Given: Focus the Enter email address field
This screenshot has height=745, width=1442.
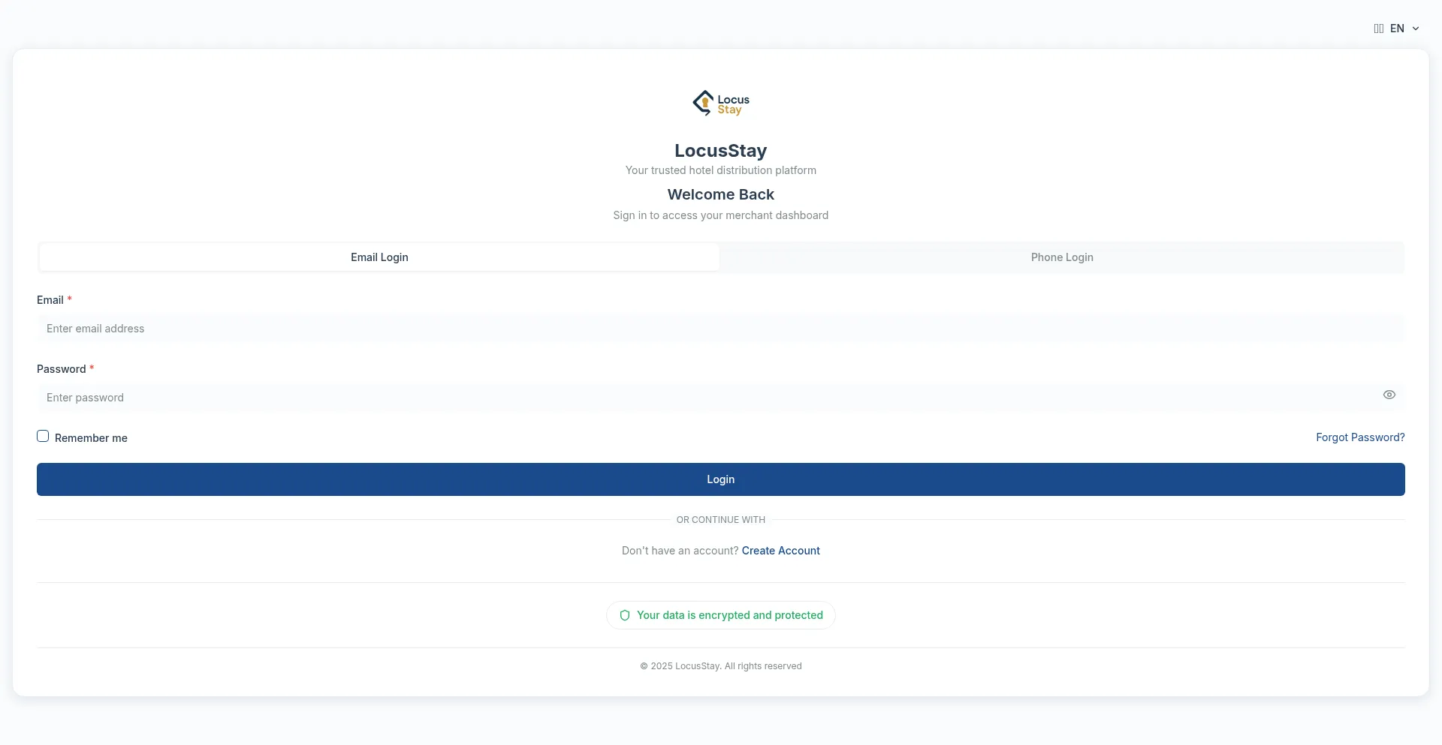Looking at the screenshot, I should click(x=719, y=329).
